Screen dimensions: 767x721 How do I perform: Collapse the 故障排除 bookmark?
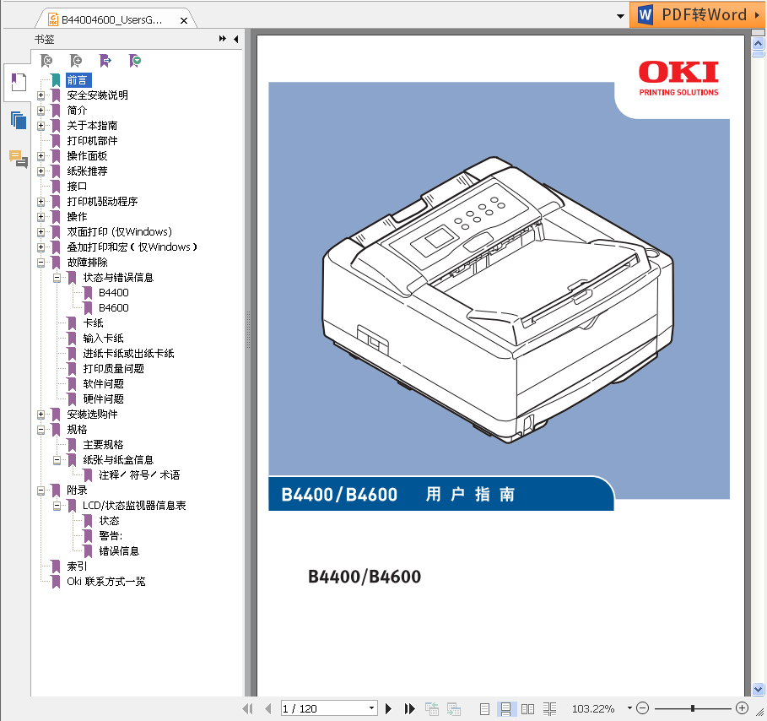point(41,263)
